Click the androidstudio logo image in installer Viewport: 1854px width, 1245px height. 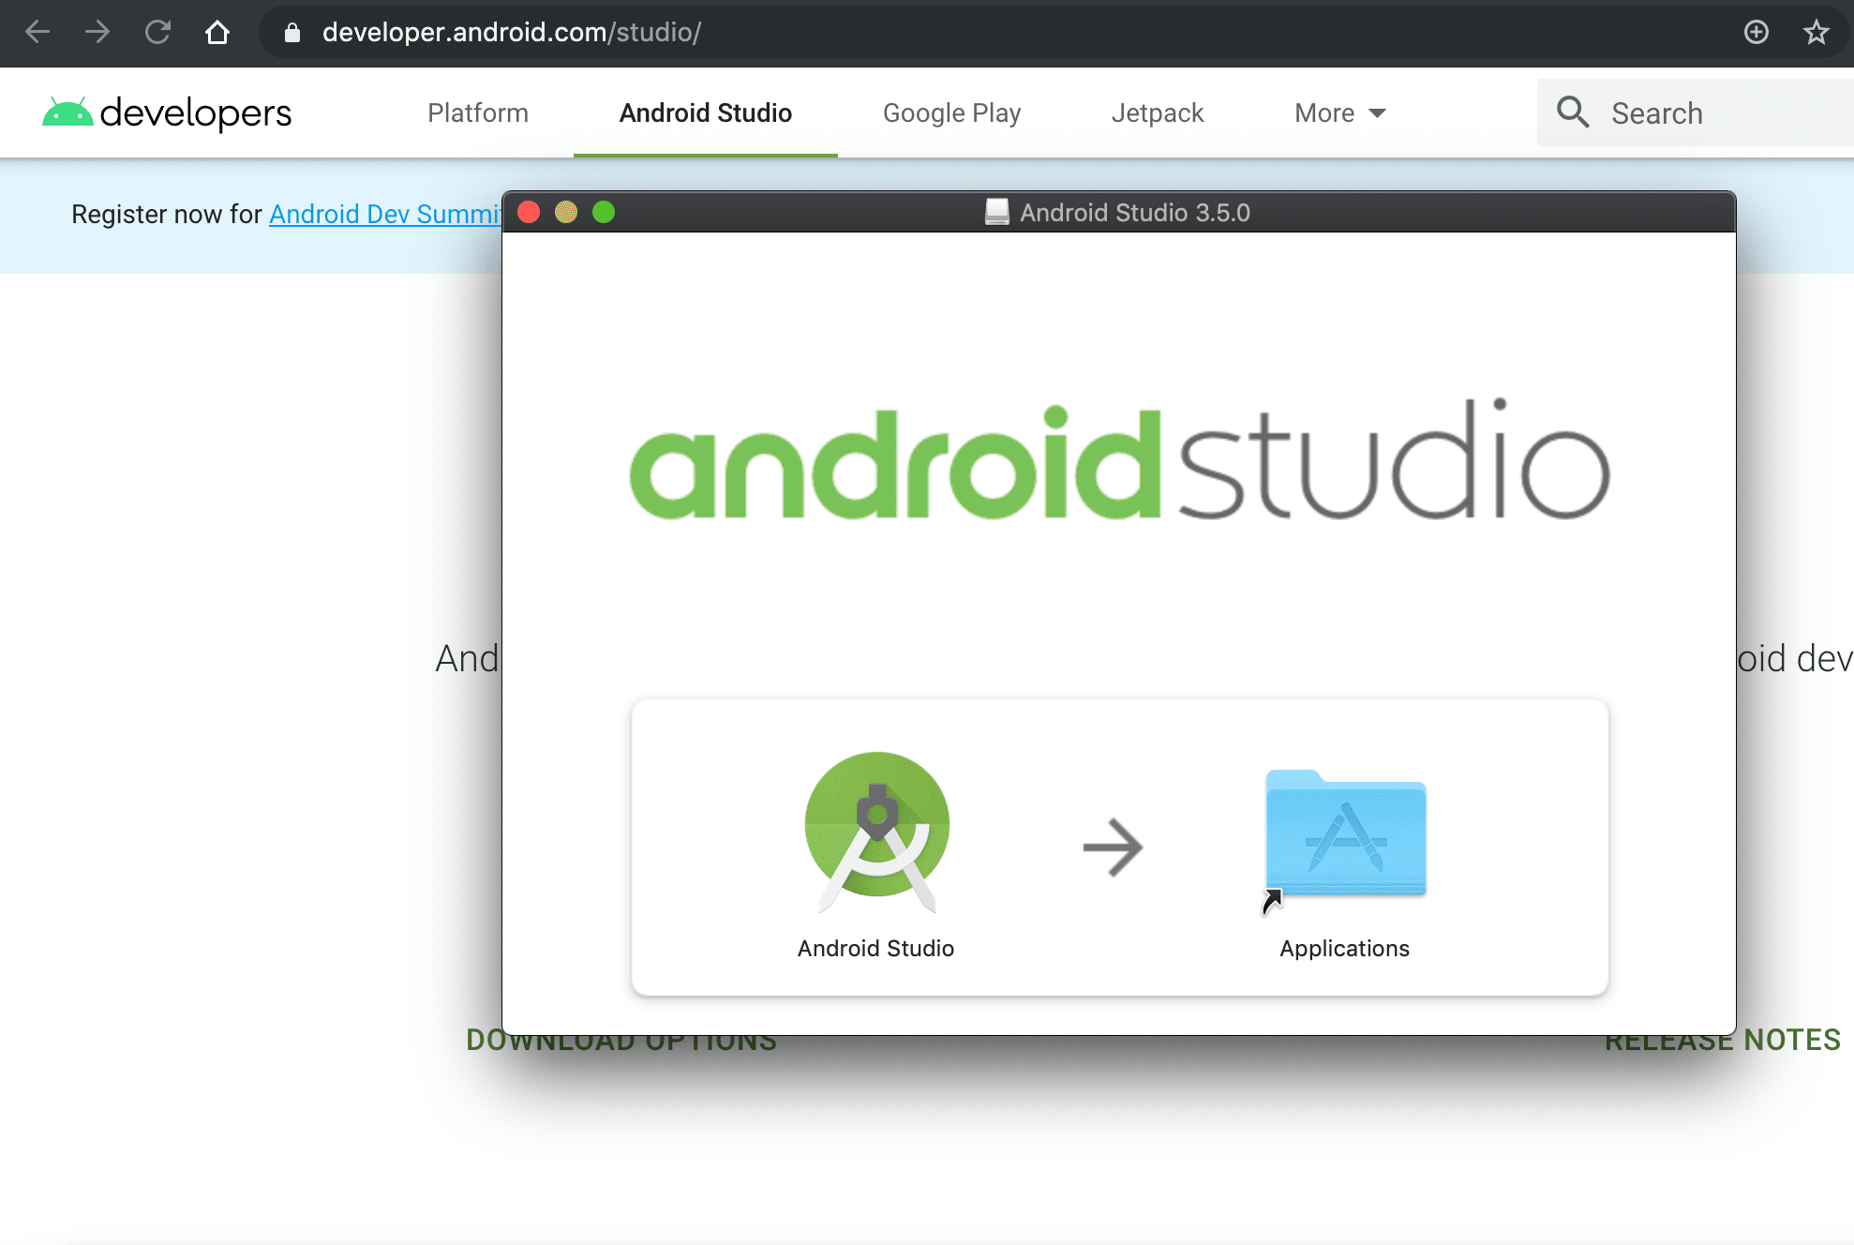point(1119,459)
